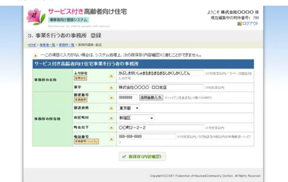Image resolution: width=288 pixels, height=182 pixels.
Task: Open the 市区町村 dropdown showing 新宿区
Action: click(x=136, y=118)
